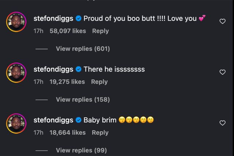Show 19,275 likes list
This screenshot has width=234, height=156.
point(67,82)
